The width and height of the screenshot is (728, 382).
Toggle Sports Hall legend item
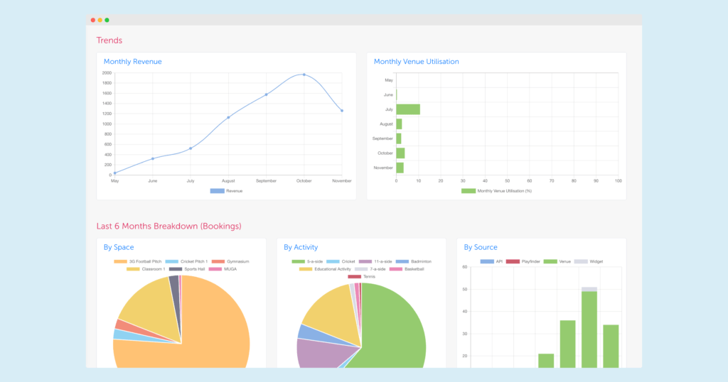point(187,269)
